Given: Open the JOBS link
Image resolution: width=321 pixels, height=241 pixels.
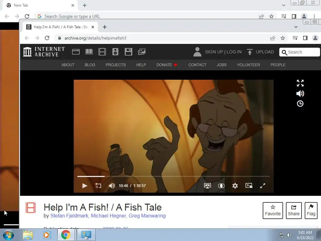Looking at the screenshot, I should coord(222,65).
